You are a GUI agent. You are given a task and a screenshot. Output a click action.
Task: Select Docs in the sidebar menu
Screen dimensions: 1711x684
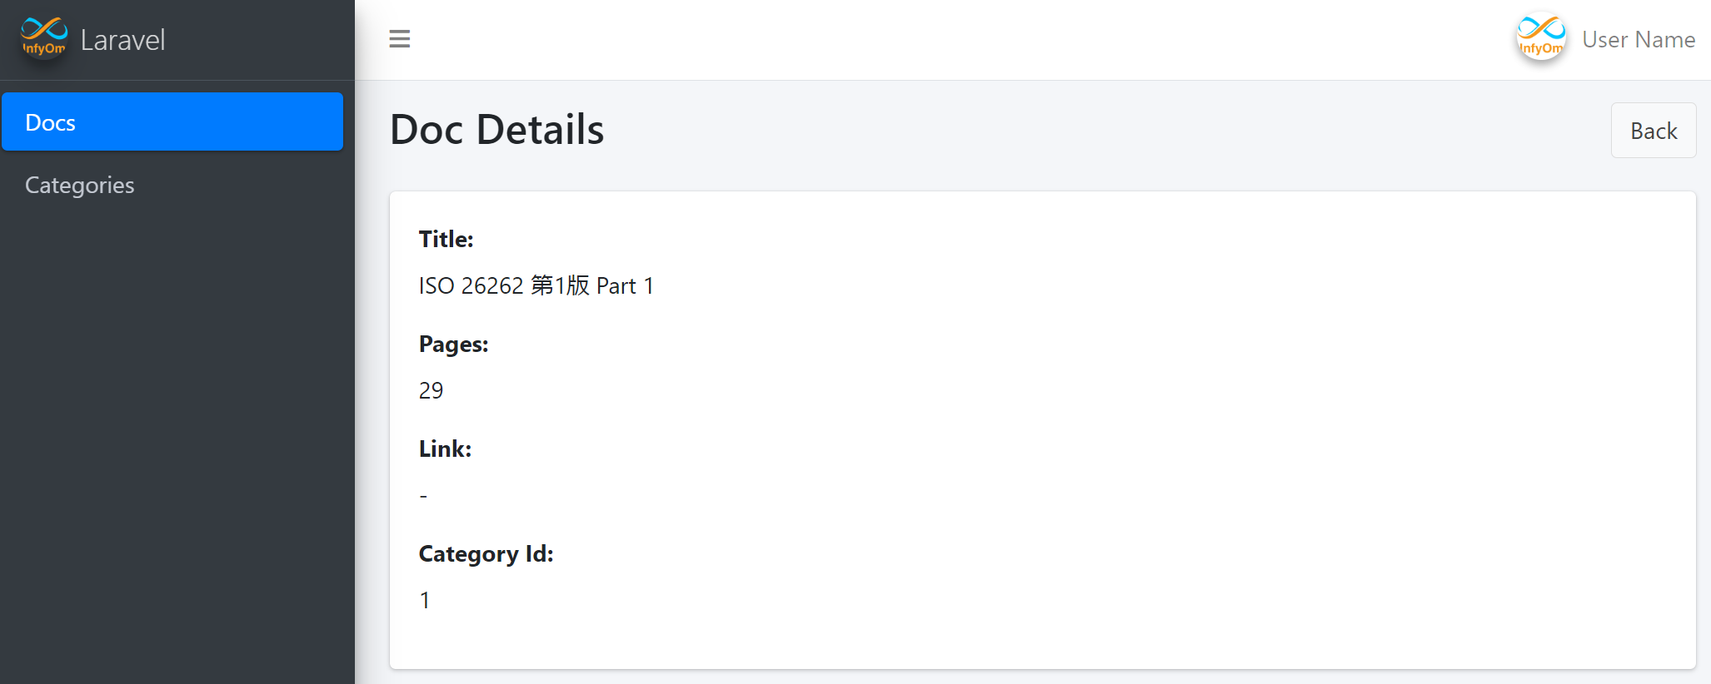[172, 122]
